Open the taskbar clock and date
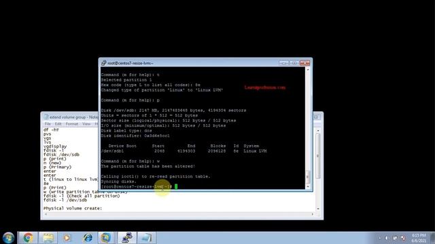 (419, 238)
